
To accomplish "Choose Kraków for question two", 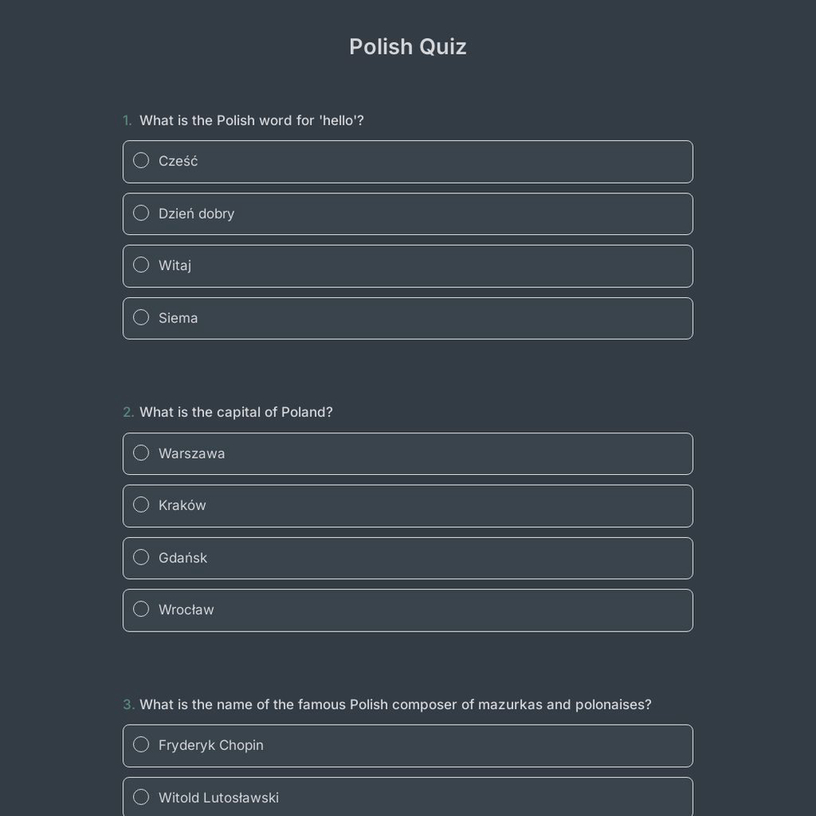I will tap(140, 504).
